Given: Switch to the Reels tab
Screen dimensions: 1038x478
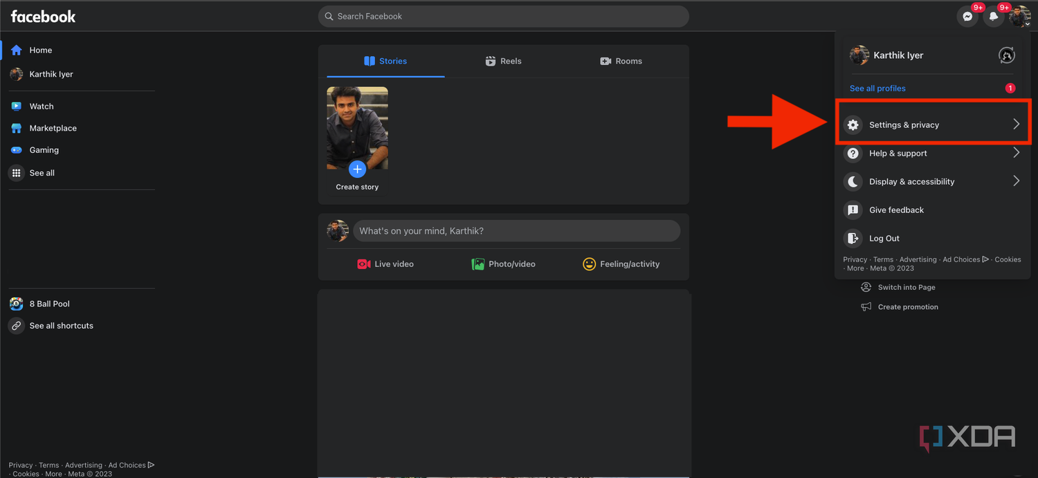Looking at the screenshot, I should 504,61.
